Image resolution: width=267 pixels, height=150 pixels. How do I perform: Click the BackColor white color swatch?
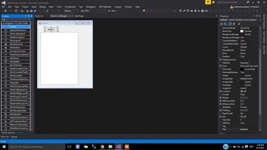point(242,31)
